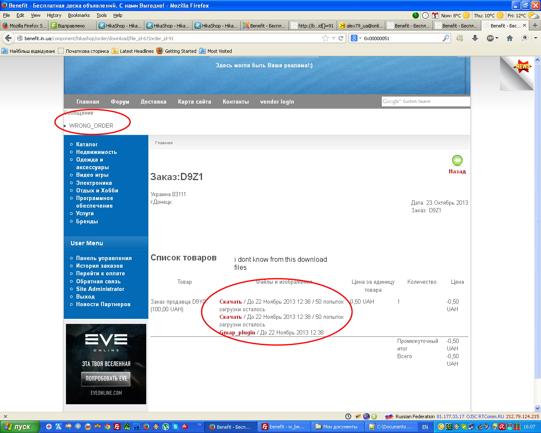Click vendor login link

tap(277, 101)
